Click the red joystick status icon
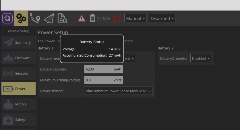The height and width of the screenshot is (130, 240). 117,19
